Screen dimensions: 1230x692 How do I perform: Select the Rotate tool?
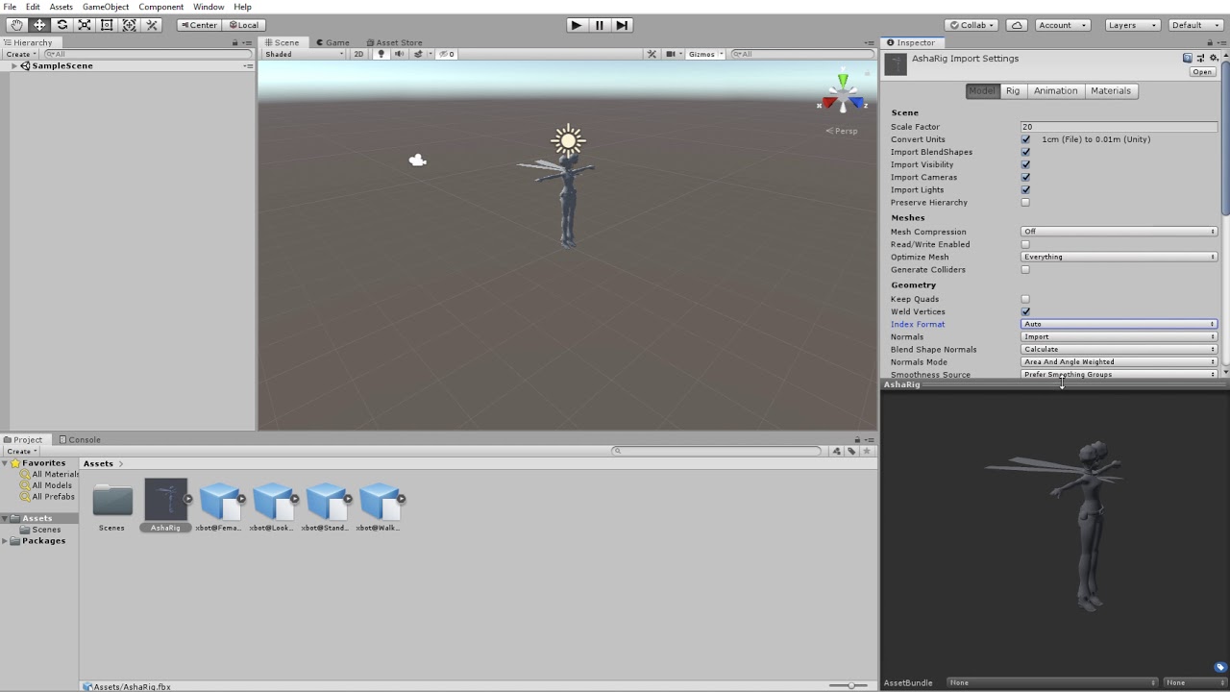point(61,24)
